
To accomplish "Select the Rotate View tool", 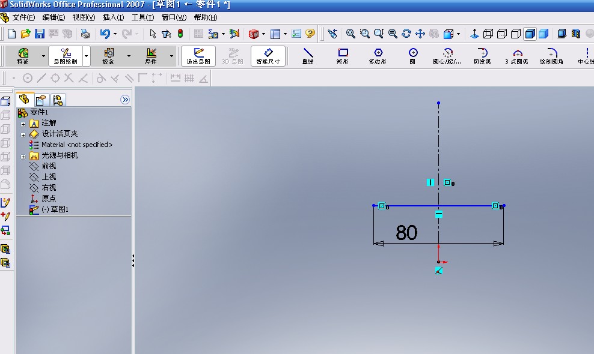I will [406, 34].
